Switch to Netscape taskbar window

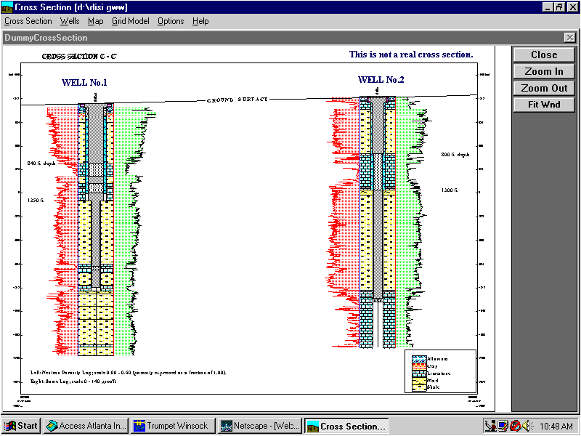260,426
